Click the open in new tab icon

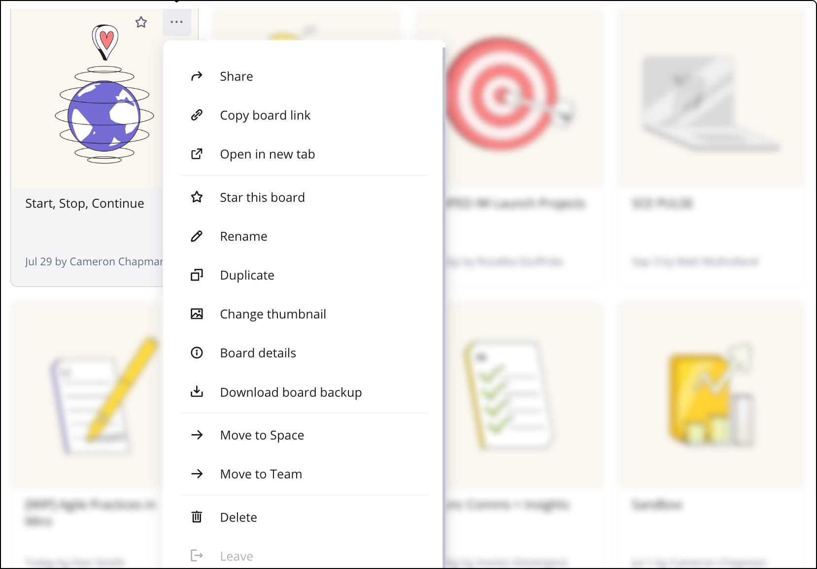(197, 154)
